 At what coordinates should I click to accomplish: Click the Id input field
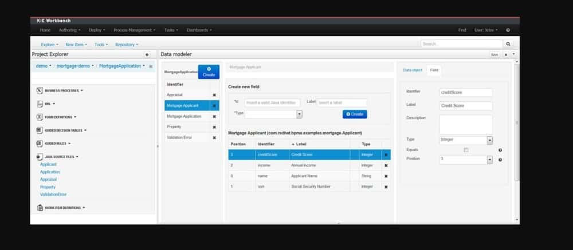pyautogui.click(x=272, y=102)
